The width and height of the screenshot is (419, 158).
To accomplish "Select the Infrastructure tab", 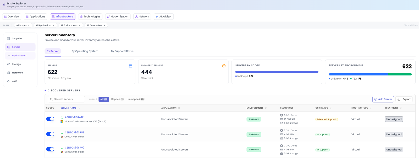I will [63, 16].
